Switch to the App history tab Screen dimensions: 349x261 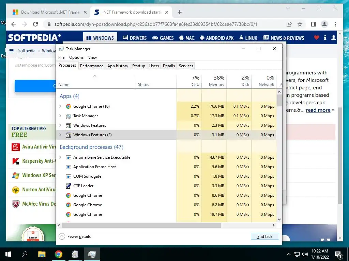(118, 66)
